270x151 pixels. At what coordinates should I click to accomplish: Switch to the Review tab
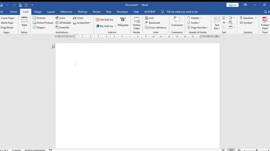[97, 12]
